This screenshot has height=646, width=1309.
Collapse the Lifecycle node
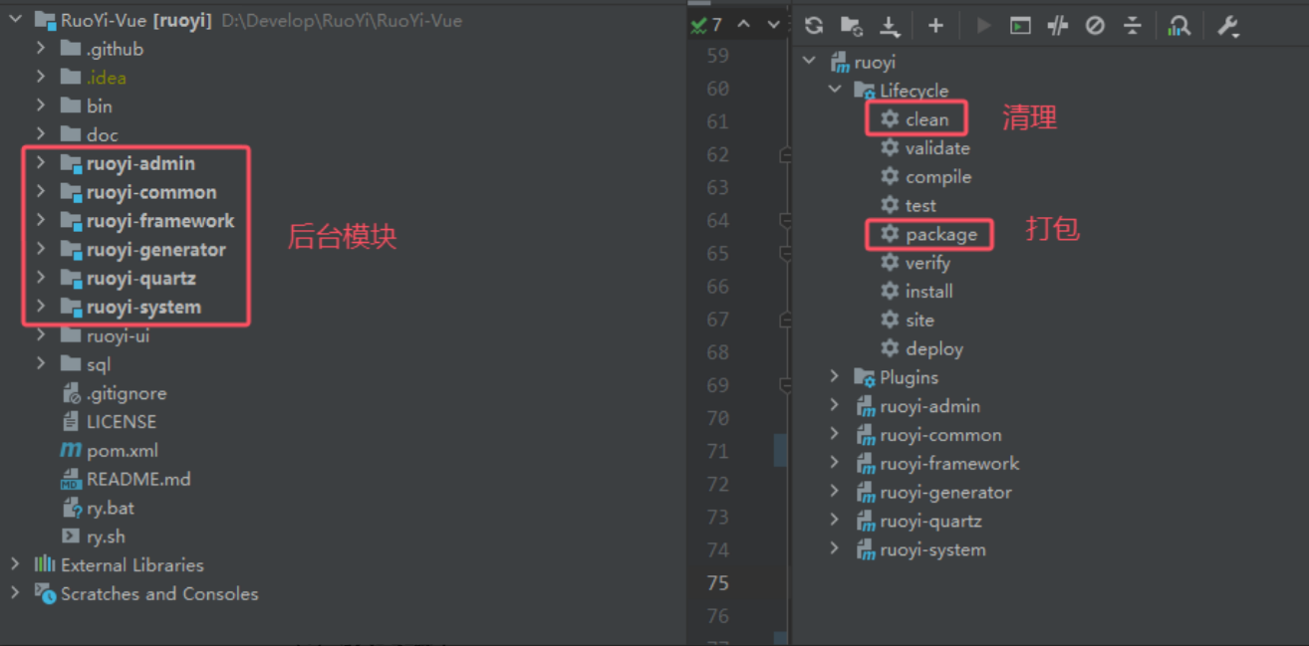[x=835, y=91]
